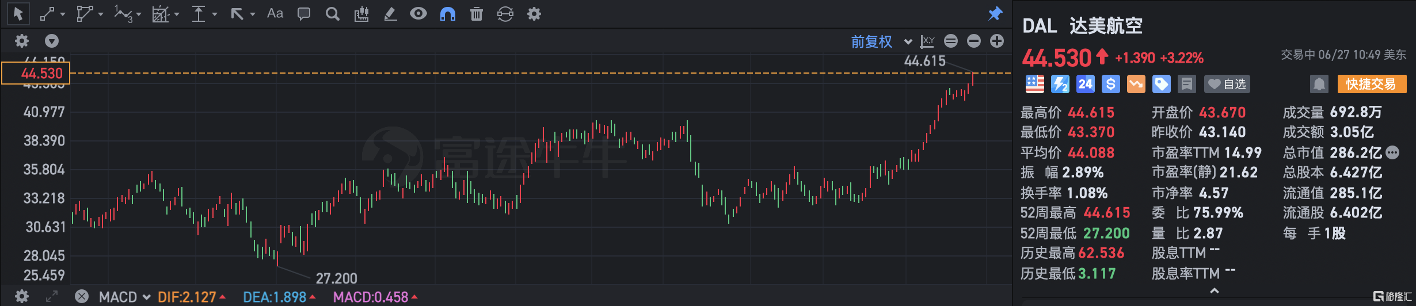Click the 历史最高 62.536 value
The width and height of the screenshot is (1416, 306).
click(x=1101, y=253)
